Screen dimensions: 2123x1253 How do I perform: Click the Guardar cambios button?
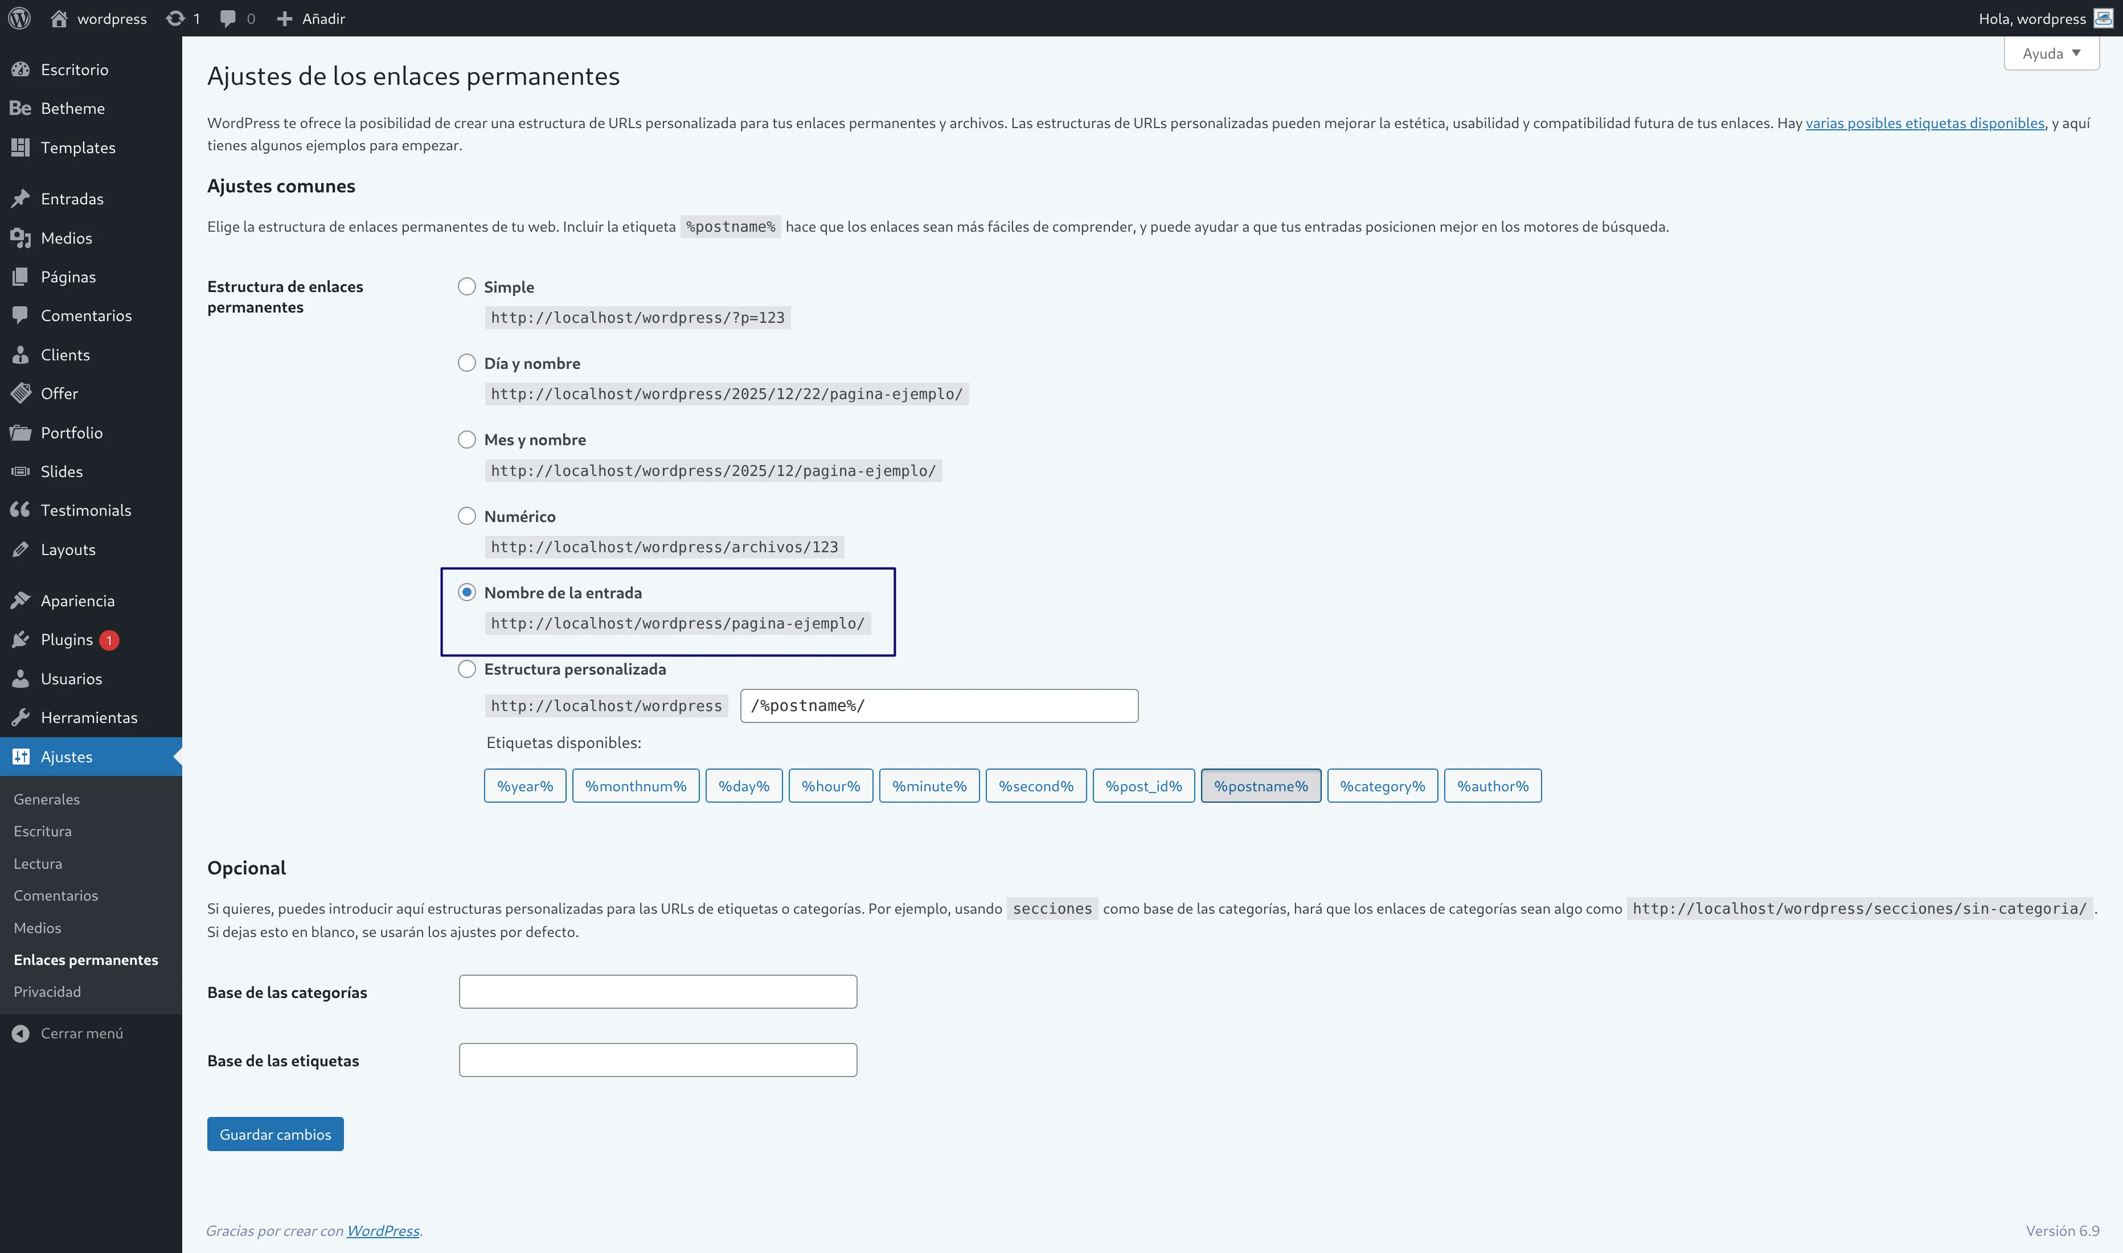pyautogui.click(x=275, y=1134)
